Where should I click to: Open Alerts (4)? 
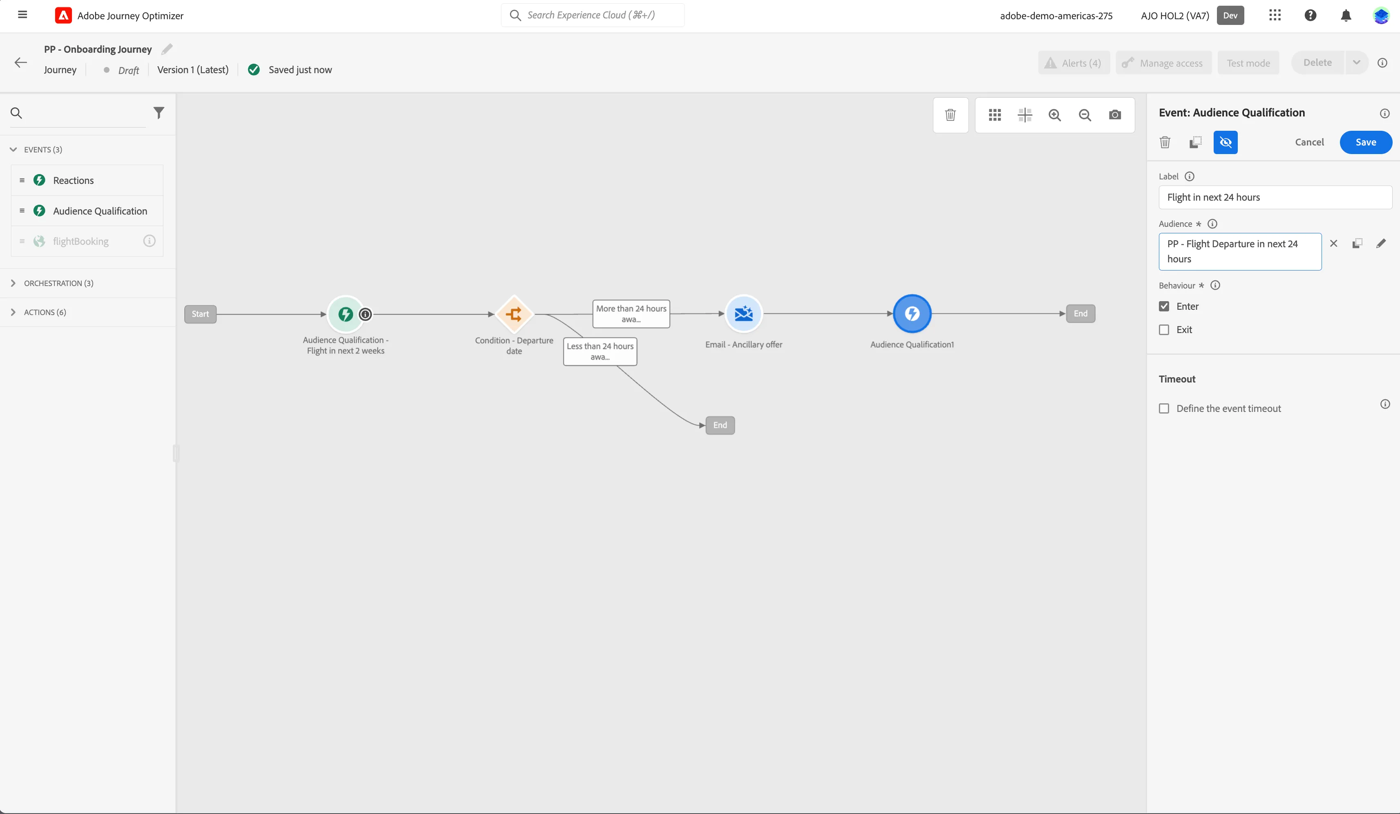coord(1074,63)
